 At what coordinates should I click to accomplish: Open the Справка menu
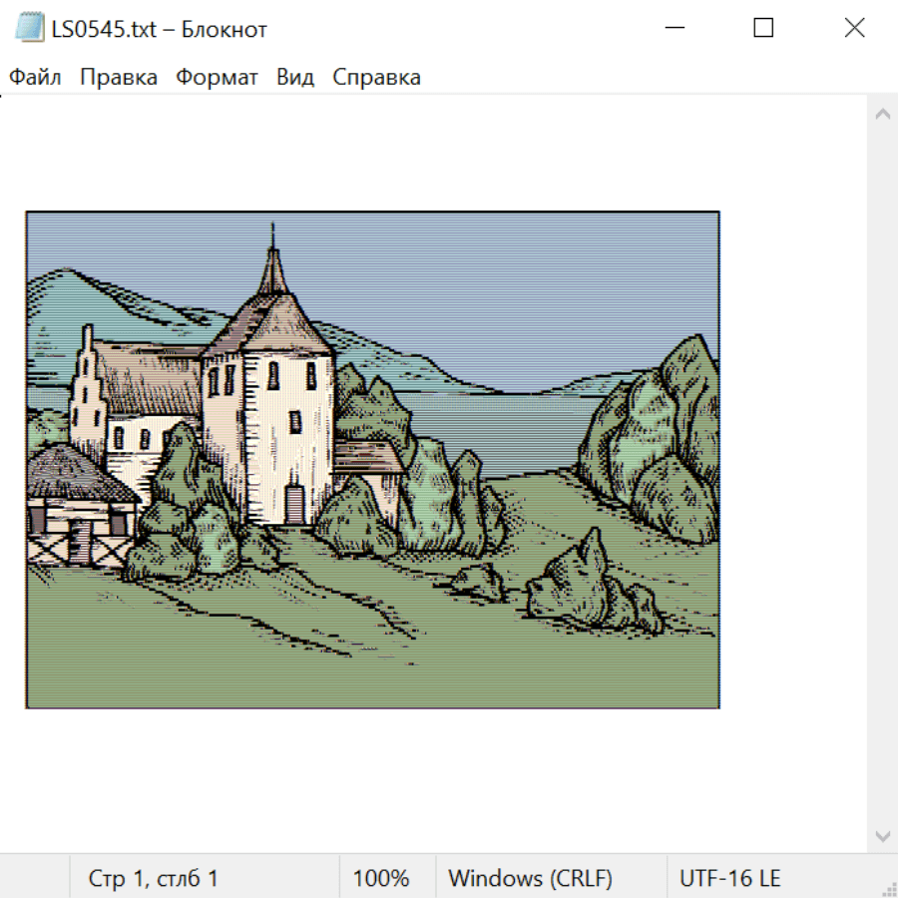pyautogui.click(x=376, y=78)
